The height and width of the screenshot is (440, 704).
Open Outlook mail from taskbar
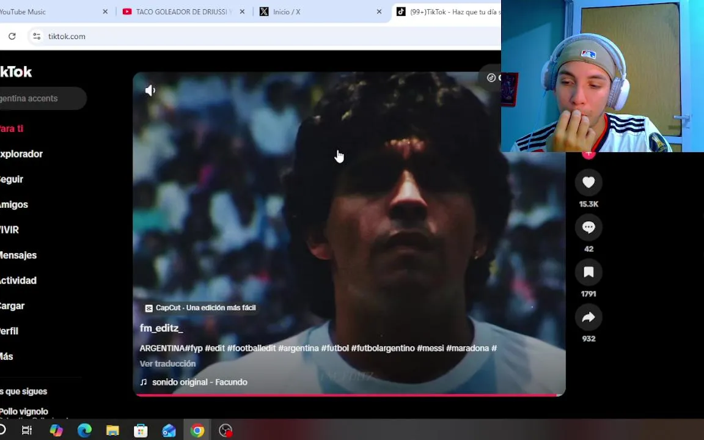click(169, 430)
